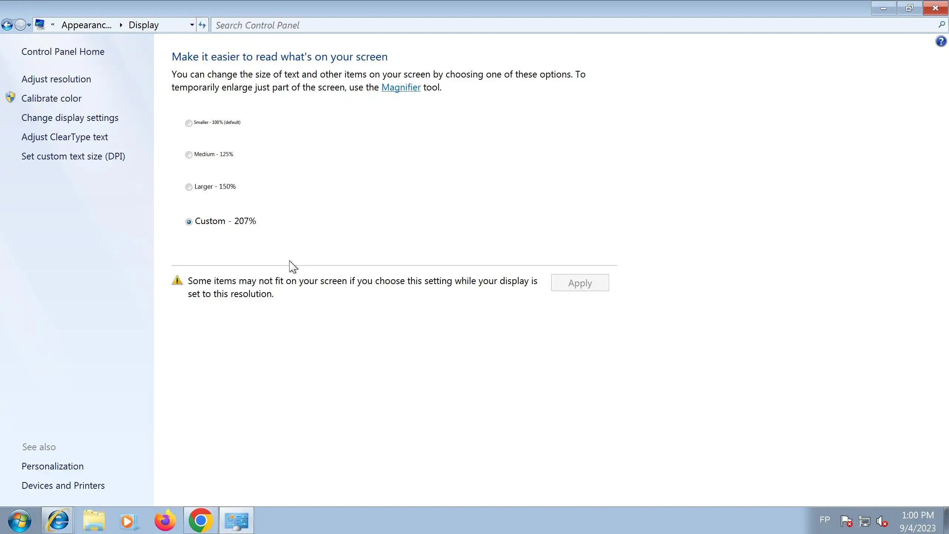Open the recent pages dropdown arrow
Image resolution: width=949 pixels, height=534 pixels.
(x=29, y=25)
